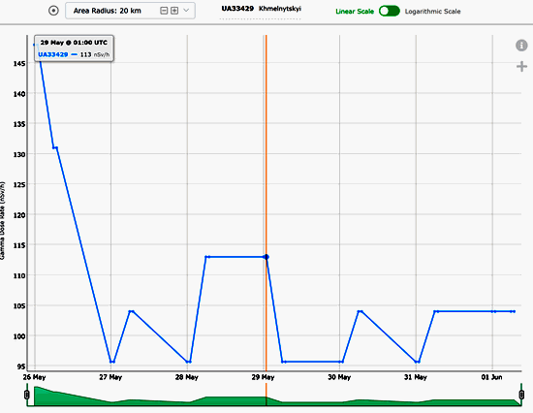Click the 27 May x-axis label

point(110,377)
